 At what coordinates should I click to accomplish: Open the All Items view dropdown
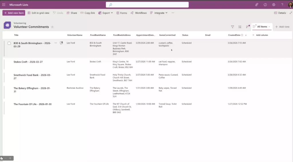point(262,27)
